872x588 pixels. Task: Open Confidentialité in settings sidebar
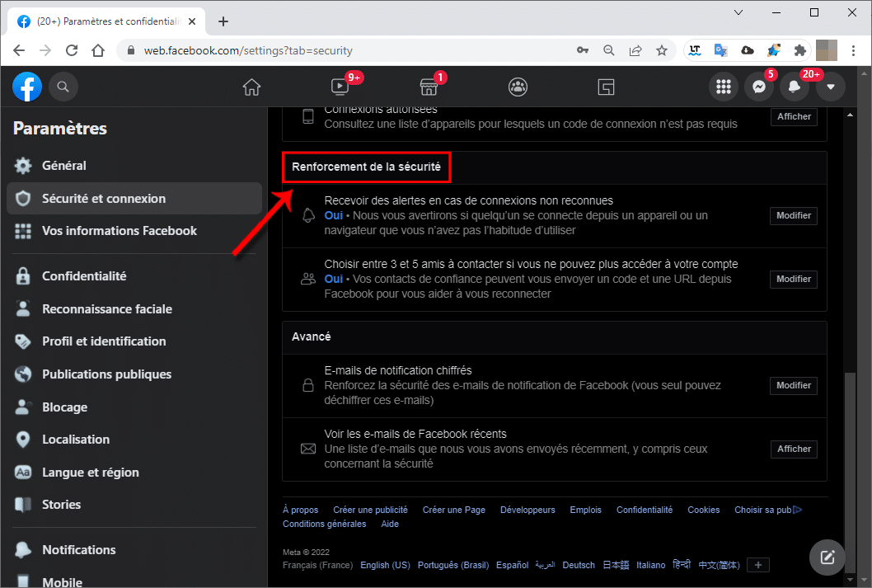click(x=134, y=276)
